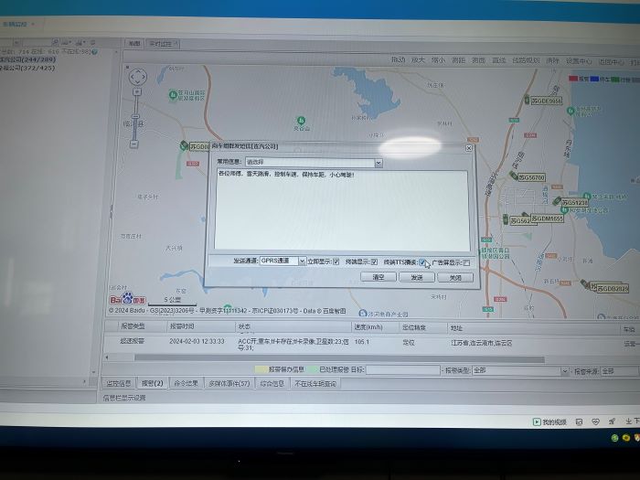Switch to the 报警(2) tab

(153, 384)
